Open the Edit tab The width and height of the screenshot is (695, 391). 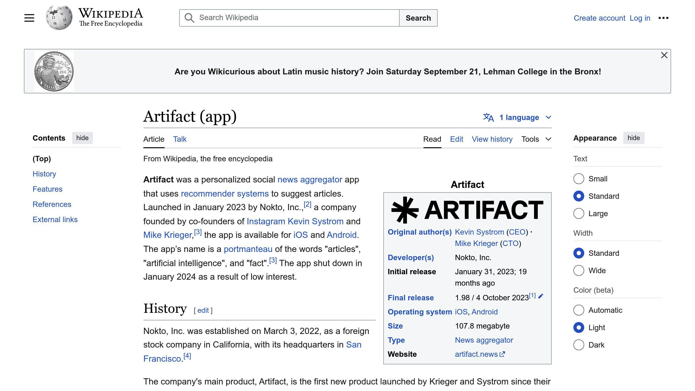(457, 139)
